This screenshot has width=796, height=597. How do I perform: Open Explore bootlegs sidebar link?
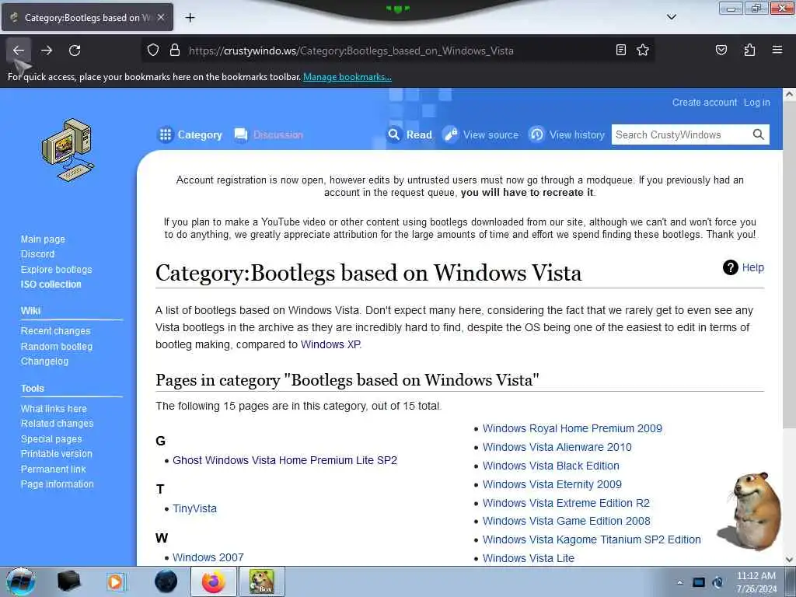point(56,269)
